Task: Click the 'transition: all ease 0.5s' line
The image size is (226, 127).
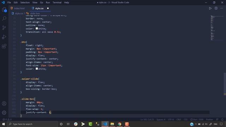Action: 43,32
